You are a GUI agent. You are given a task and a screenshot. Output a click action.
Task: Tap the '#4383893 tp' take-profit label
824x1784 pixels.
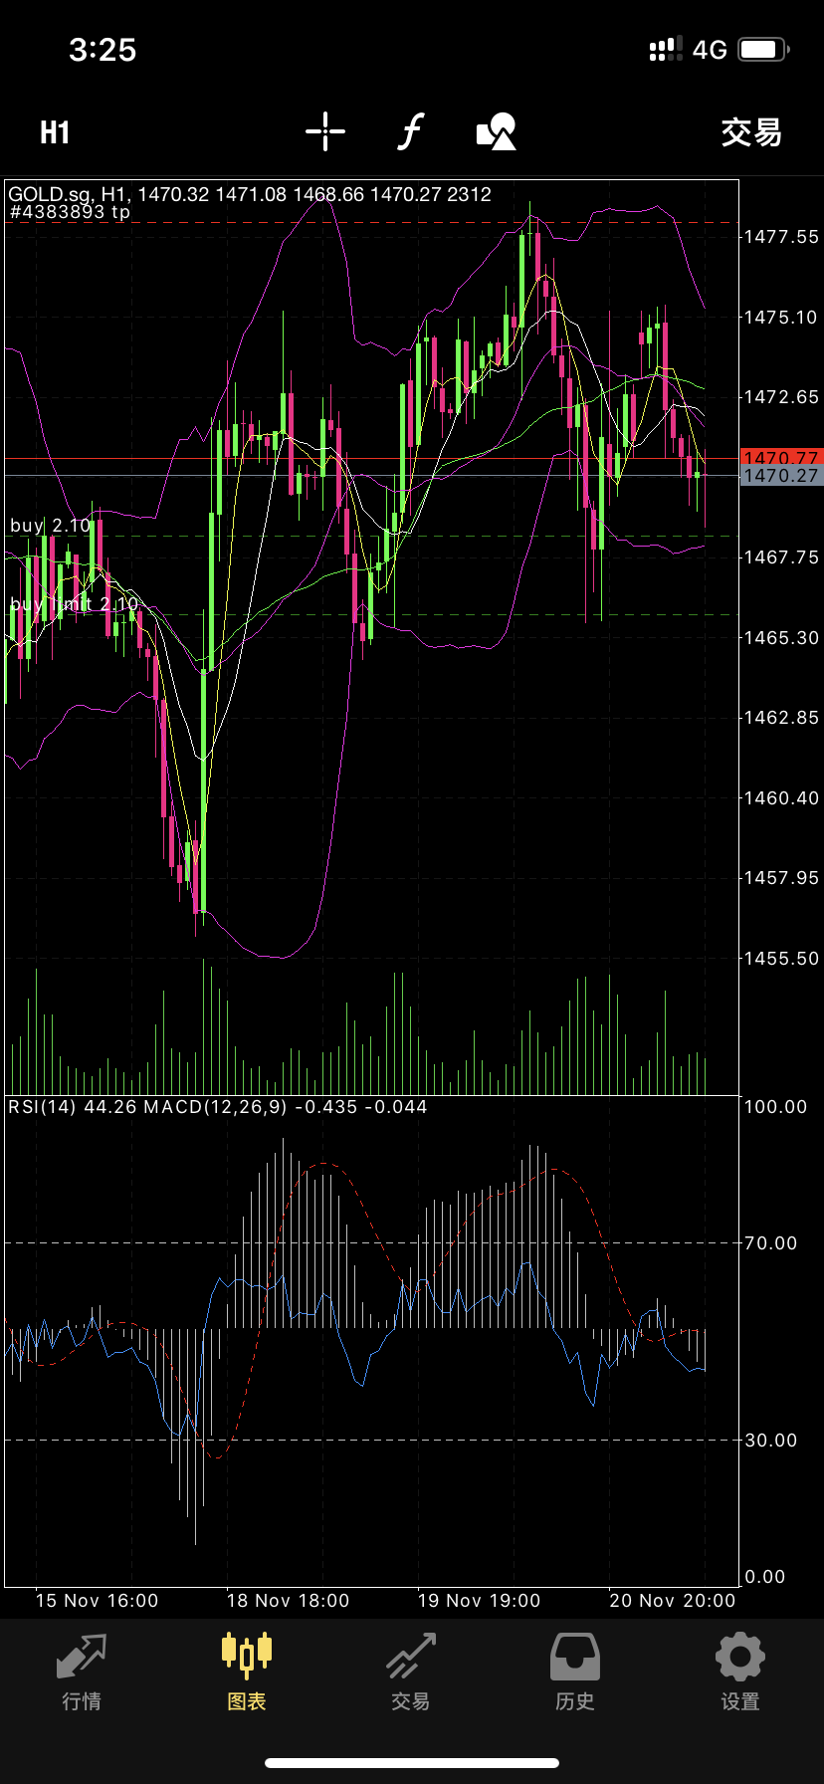point(70,212)
